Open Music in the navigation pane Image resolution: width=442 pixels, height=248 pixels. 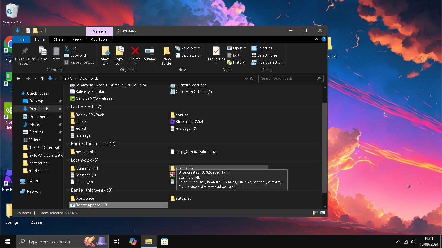[x=35, y=124]
